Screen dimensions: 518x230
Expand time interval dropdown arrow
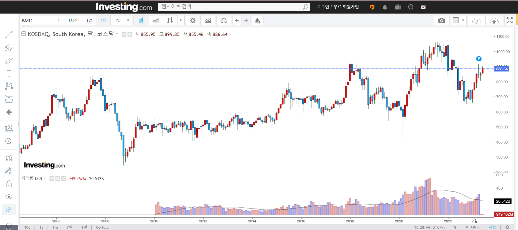pos(128,20)
